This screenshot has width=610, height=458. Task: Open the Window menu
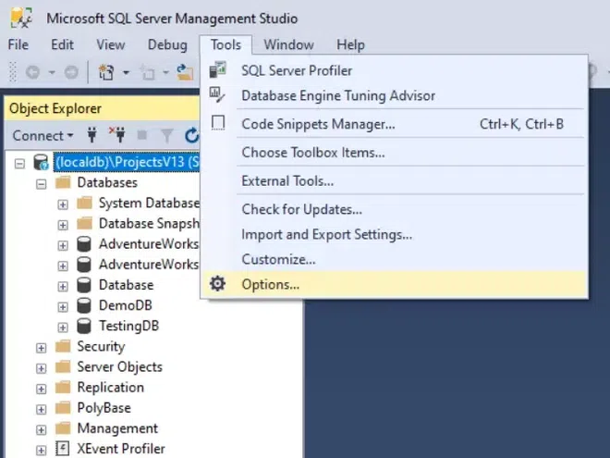pos(288,44)
